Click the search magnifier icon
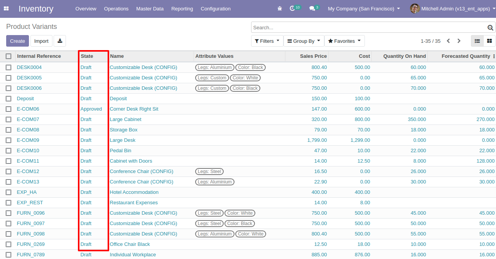Screen dimensions: 496x259 (x=490, y=28)
